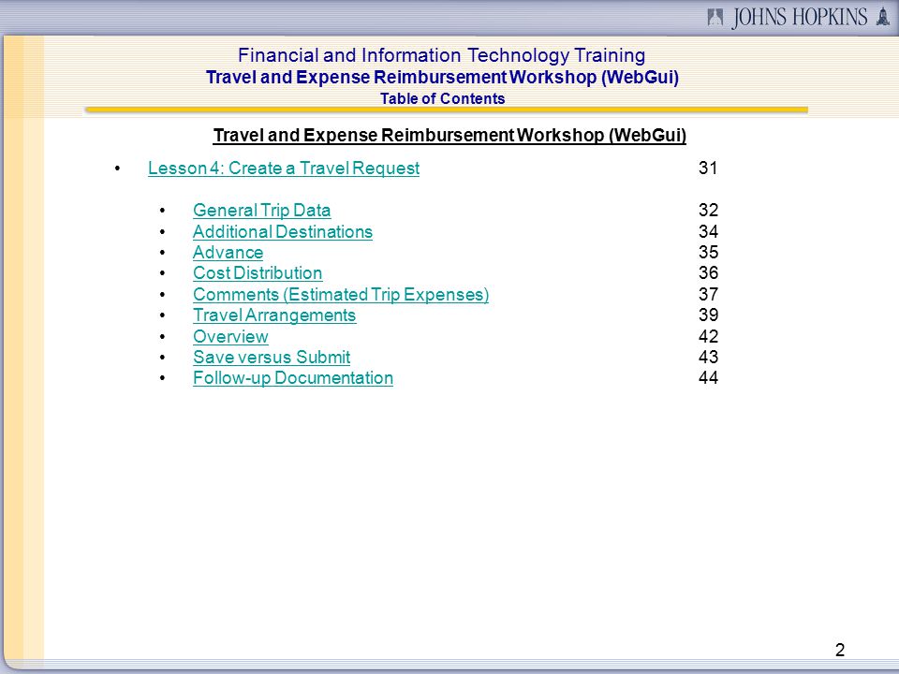
Task: Select page number 35 for Advance
Action: pyautogui.click(x=708, y=252)
